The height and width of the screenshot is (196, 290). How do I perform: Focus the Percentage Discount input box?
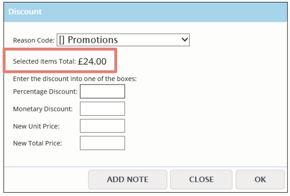coord(103,91)
